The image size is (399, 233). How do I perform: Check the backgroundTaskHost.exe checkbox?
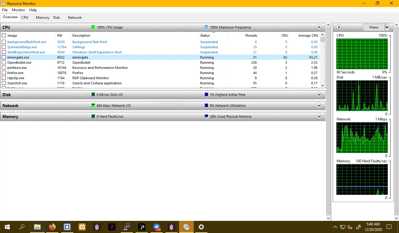pyautogui.click(x=4, y=42)
